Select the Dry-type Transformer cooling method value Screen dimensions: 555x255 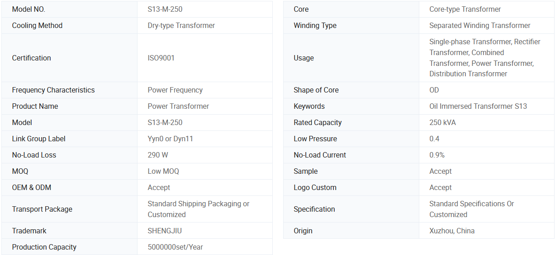[181, 25]
